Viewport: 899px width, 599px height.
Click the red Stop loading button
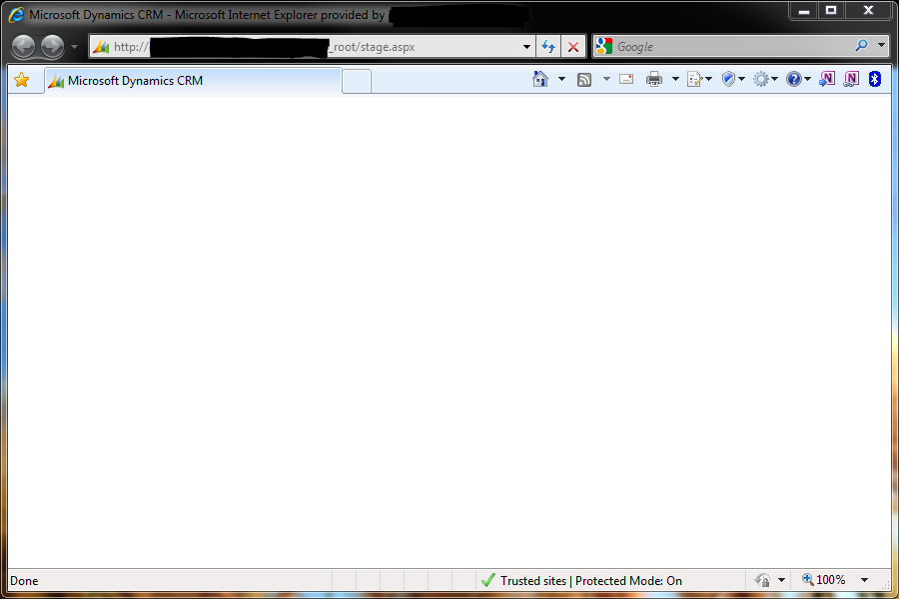[573, 47]
